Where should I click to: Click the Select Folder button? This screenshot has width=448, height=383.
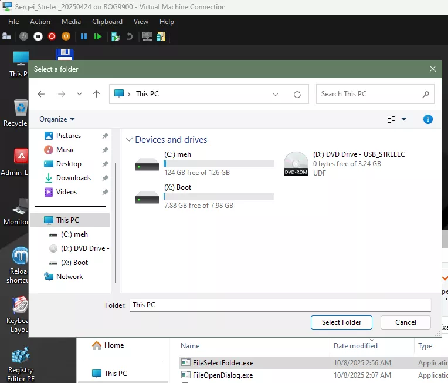click(341, 322)
